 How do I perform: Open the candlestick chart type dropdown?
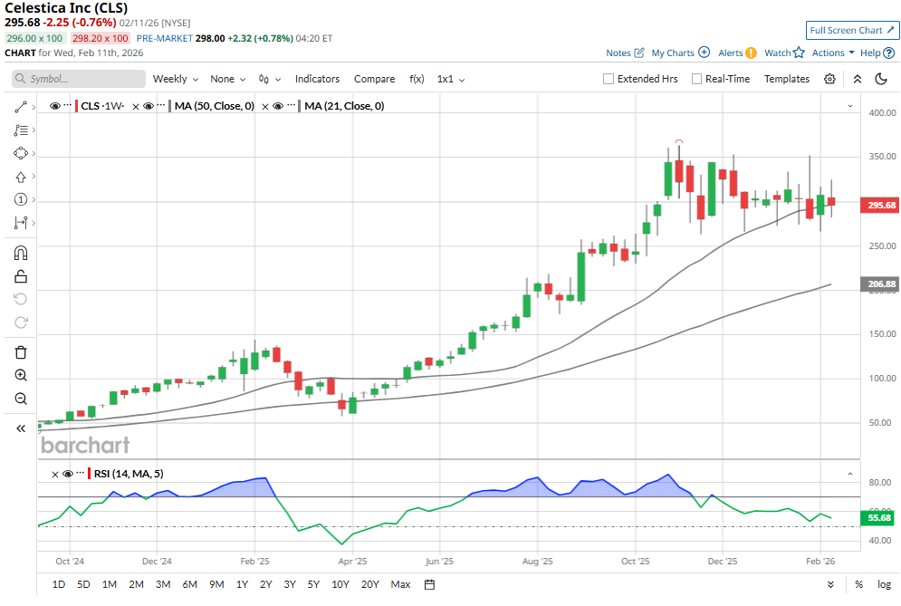[270, 79]
